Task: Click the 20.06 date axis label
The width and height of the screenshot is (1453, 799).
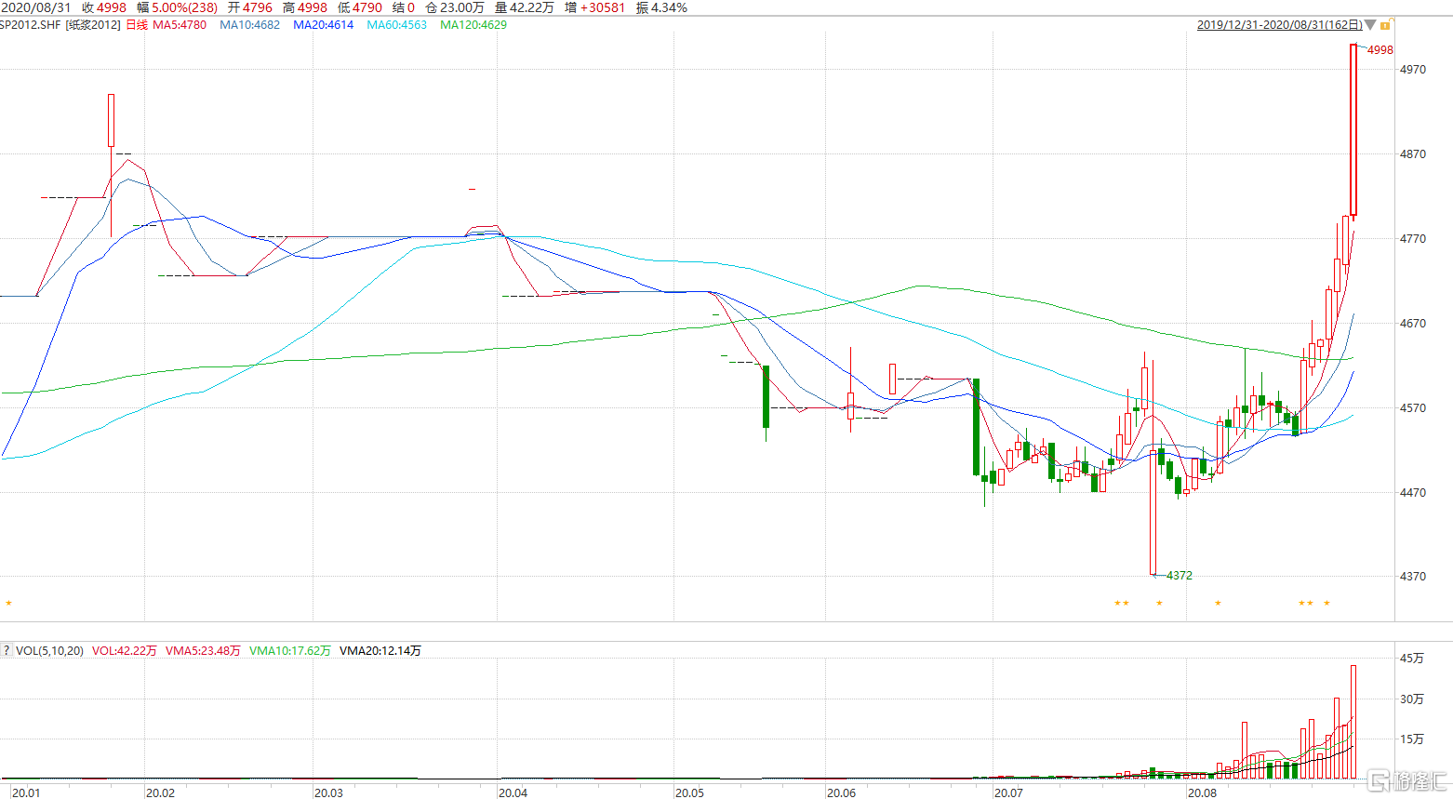Action: coord(841,792)
